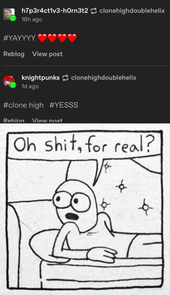Viewport: 170px width, 295px height.
Task: Reblog the first note's post
Action: click(14, 54)
